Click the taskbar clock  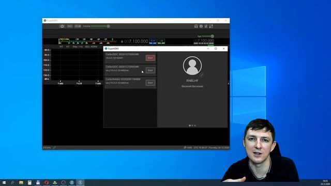click(325, 182)
